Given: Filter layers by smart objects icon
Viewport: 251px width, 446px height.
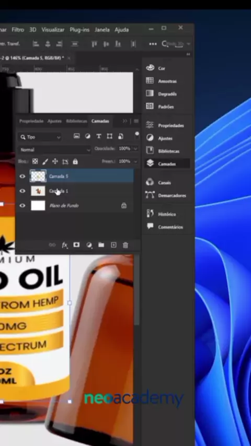Looking at the screenshot, I should [x=120, y=136].
